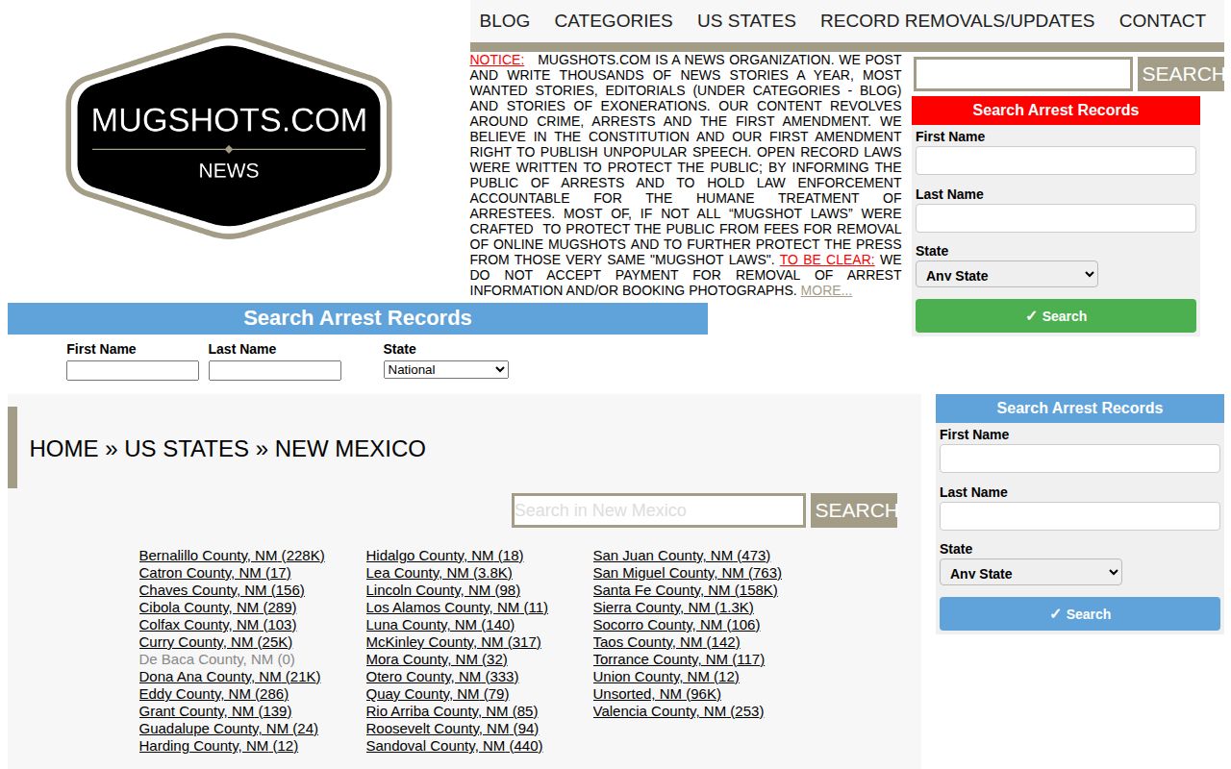
Task: Click Search in New Mexico text box
Action: point(659,510)
